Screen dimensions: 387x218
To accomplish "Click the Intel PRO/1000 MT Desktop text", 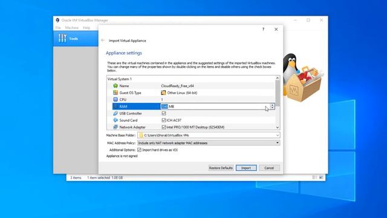I will pyautogui.click(x=195, y=127).
